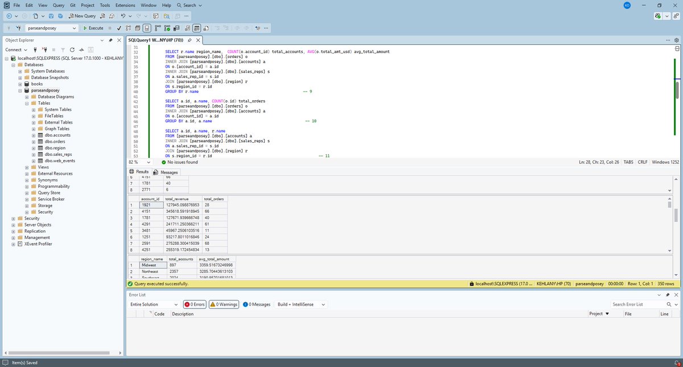683x367 pixels.
Task: Select the dbo.web_events table
Action: click(60, 161)
